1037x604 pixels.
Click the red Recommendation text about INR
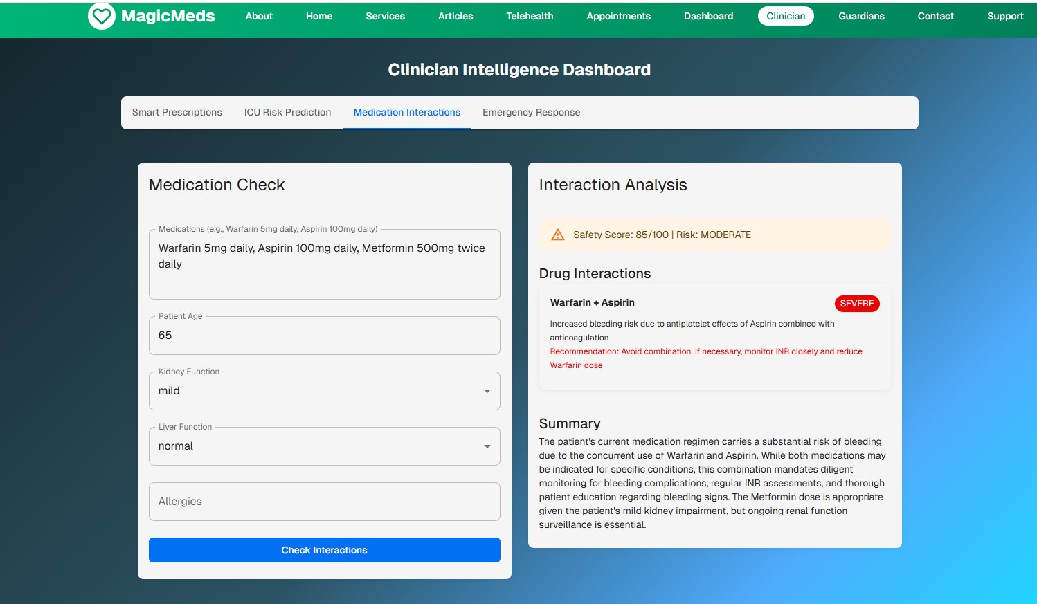point(706,358)
